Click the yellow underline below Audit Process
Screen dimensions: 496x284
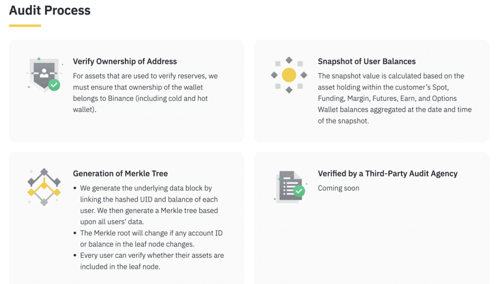25,25
